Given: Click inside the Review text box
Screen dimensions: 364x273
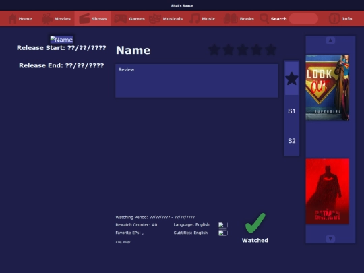Looking at the screenshot, I should tap(196, 81).
